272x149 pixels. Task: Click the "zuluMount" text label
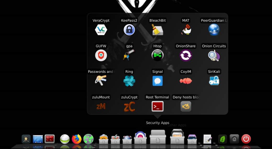(x=101, y=97)
